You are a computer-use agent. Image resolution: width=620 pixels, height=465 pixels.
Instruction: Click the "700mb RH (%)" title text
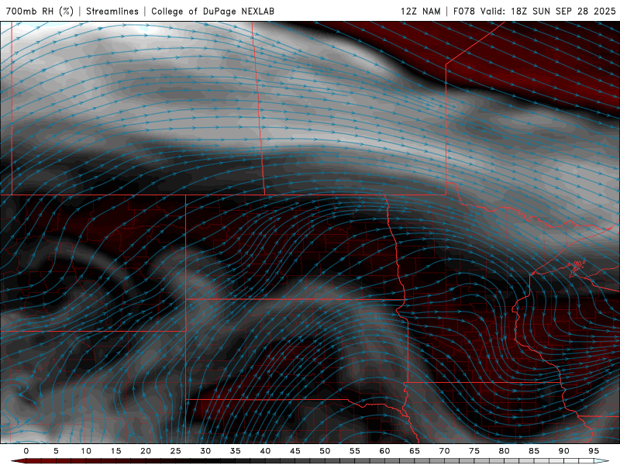click(x=40, y=11)
